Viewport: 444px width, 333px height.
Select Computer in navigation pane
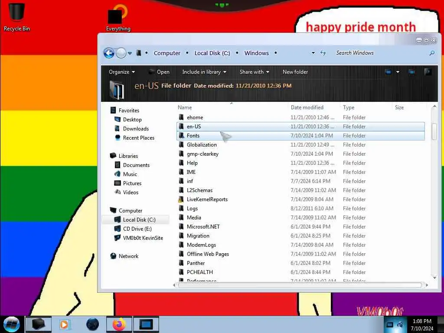tap(130, 211)
